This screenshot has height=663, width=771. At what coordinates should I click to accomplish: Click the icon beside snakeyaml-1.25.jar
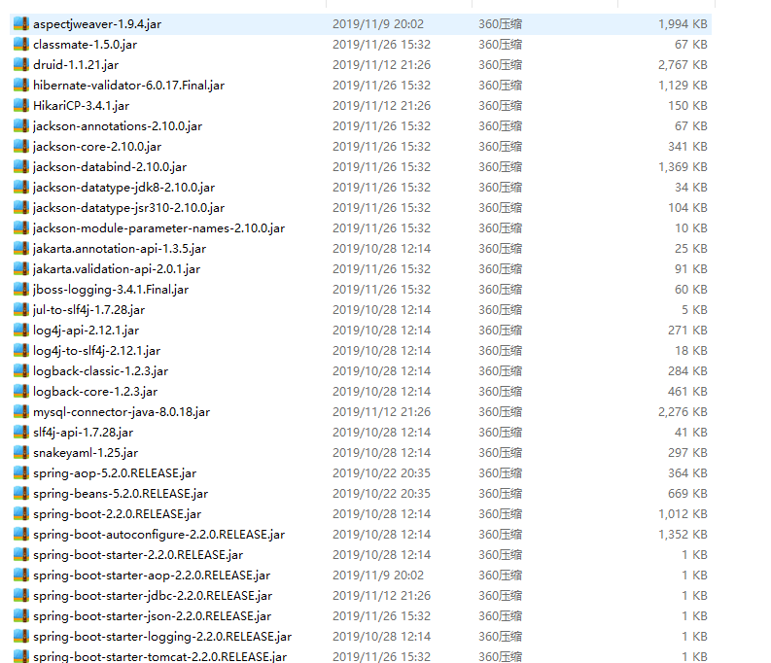click(21, 452)
